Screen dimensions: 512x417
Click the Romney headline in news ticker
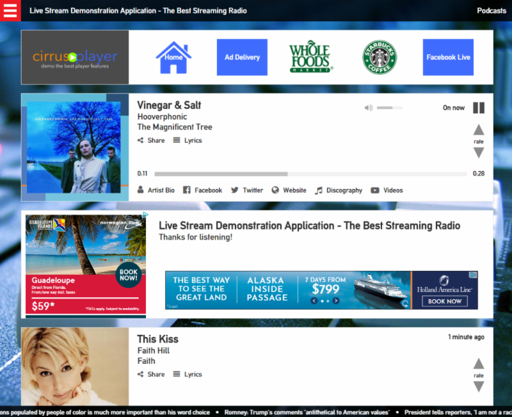307,413
